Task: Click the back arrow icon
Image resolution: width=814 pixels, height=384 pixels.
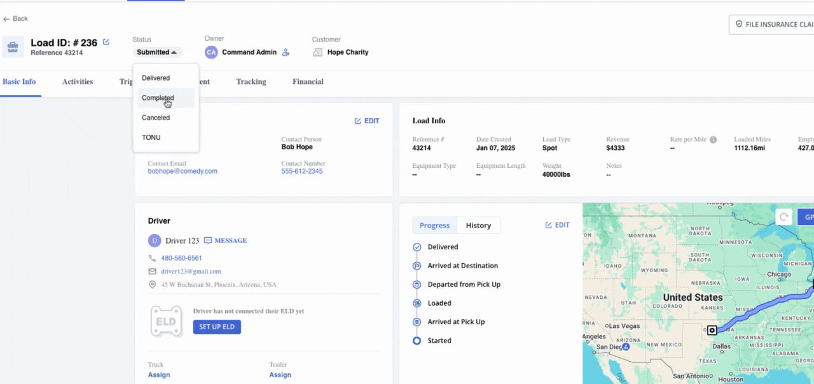Action: (x=6, y=19)
